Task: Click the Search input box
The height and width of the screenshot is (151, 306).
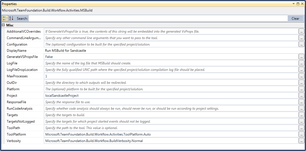Action: 158,18
